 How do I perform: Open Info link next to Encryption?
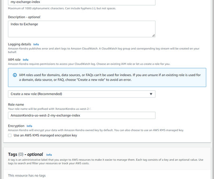[x=29, y=126]
